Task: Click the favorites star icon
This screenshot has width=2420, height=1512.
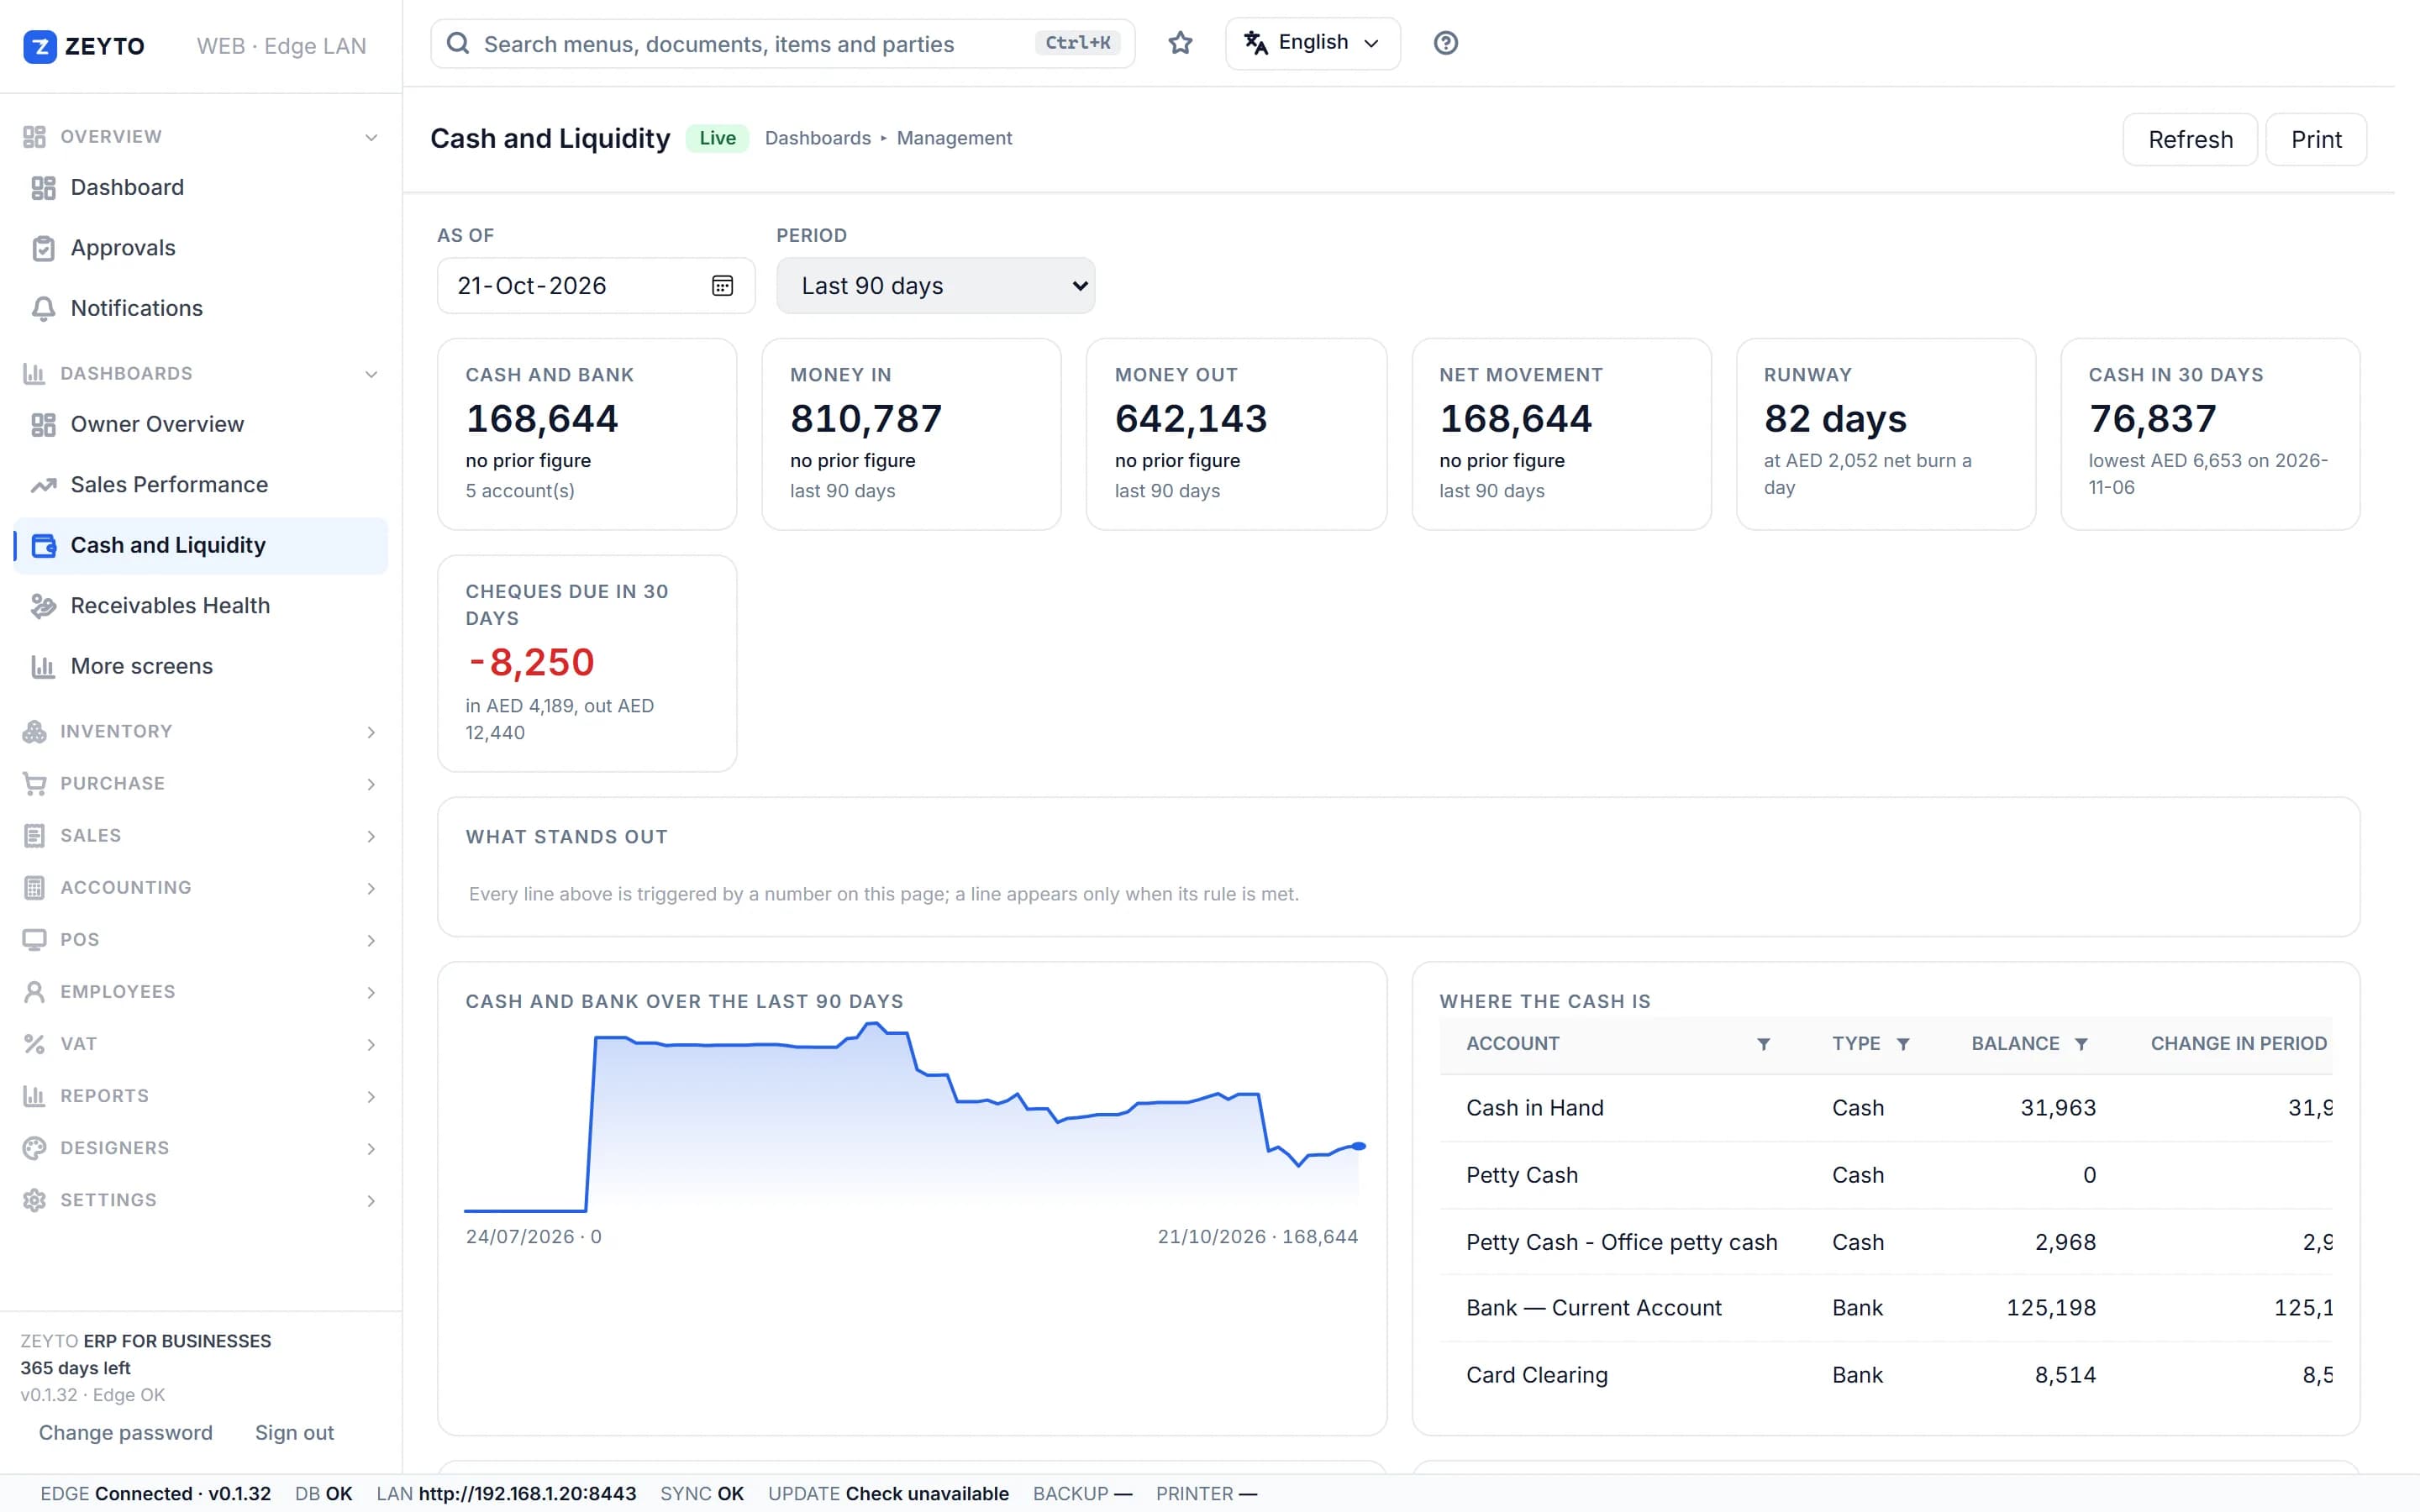Action: tap(1180, 43)
